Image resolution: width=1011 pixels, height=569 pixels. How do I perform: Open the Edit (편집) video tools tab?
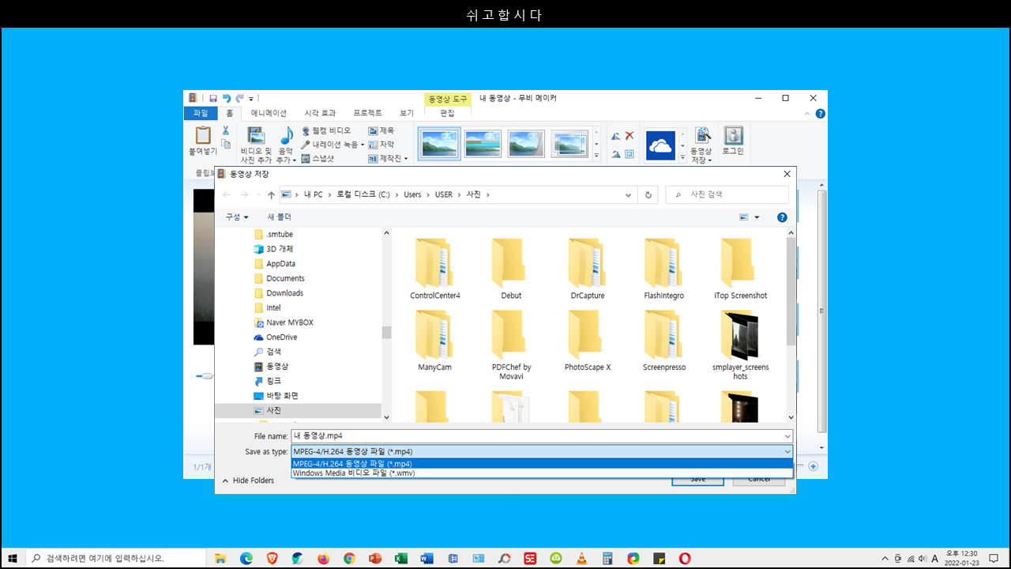(x=447, y=113)
